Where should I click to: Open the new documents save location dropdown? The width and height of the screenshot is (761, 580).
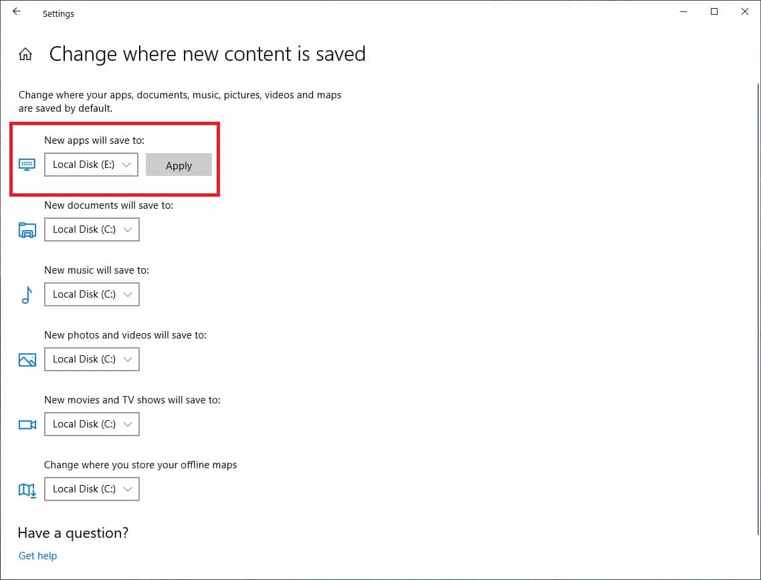click(x=92, y=229)
